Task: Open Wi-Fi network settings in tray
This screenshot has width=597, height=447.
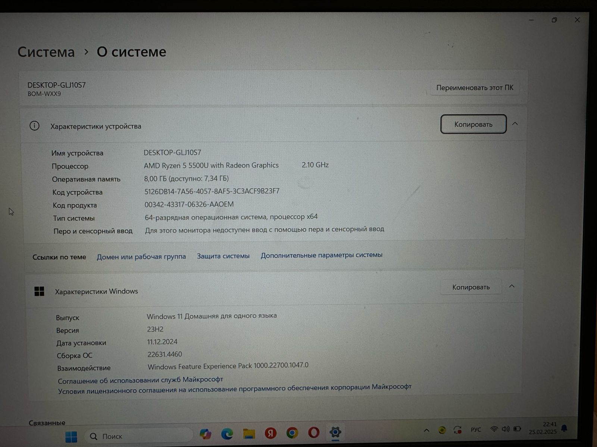Action: pos(494,429)
